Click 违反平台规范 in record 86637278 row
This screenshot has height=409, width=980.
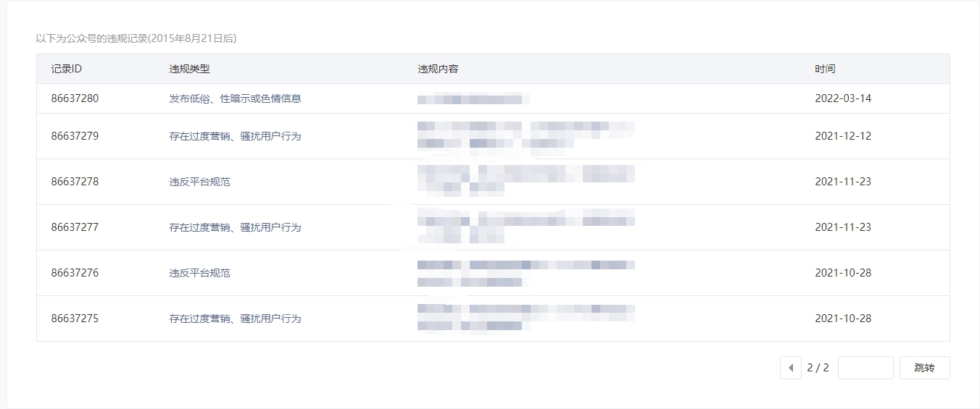(200, 182)
